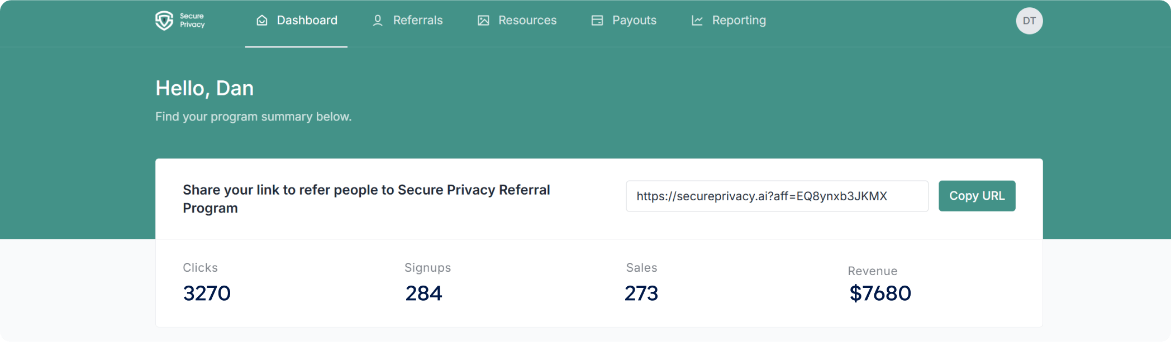This screenshot has width=1171, height=342.
Task: Go to the Payouts tab
Action: (x=634, y=21)
